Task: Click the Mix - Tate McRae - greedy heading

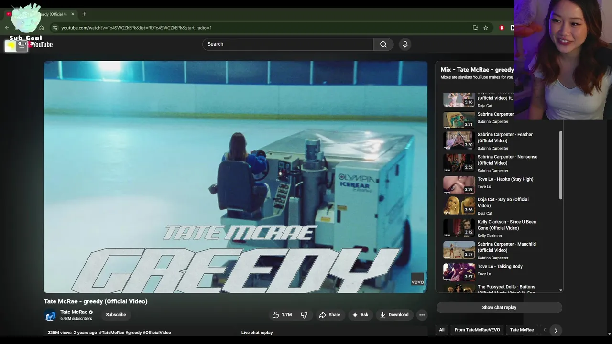Action: pos(477,70)
